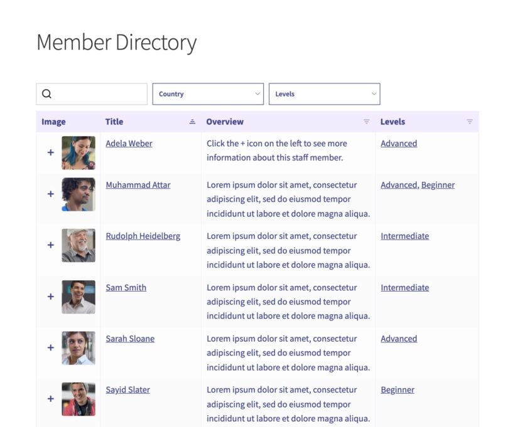This screenshot has height=427, width=515.
Task: Open Rudolph Heidelberg's profile link
Action: click(143, 236)
